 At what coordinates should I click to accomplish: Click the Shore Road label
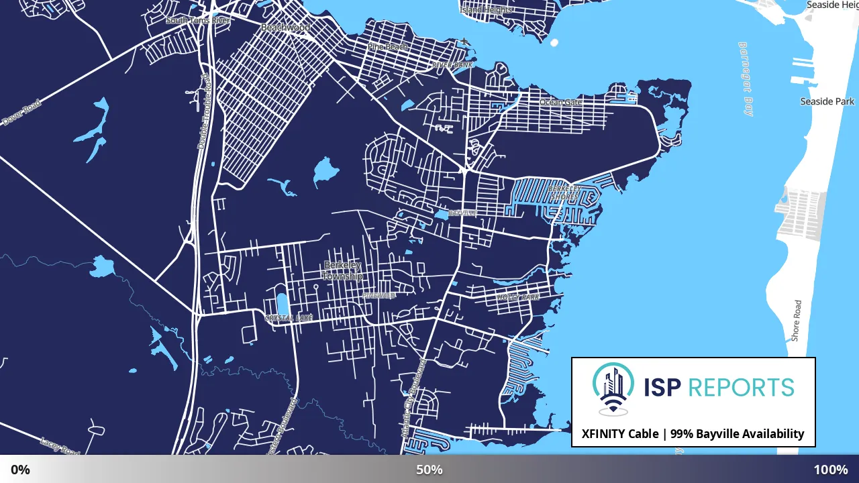tap(797, 321)
